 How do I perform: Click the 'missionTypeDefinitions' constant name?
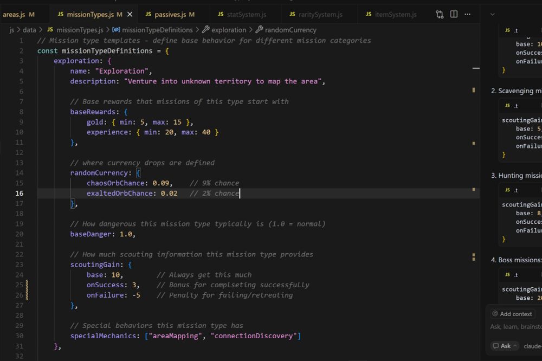click(x=107, y=51)
